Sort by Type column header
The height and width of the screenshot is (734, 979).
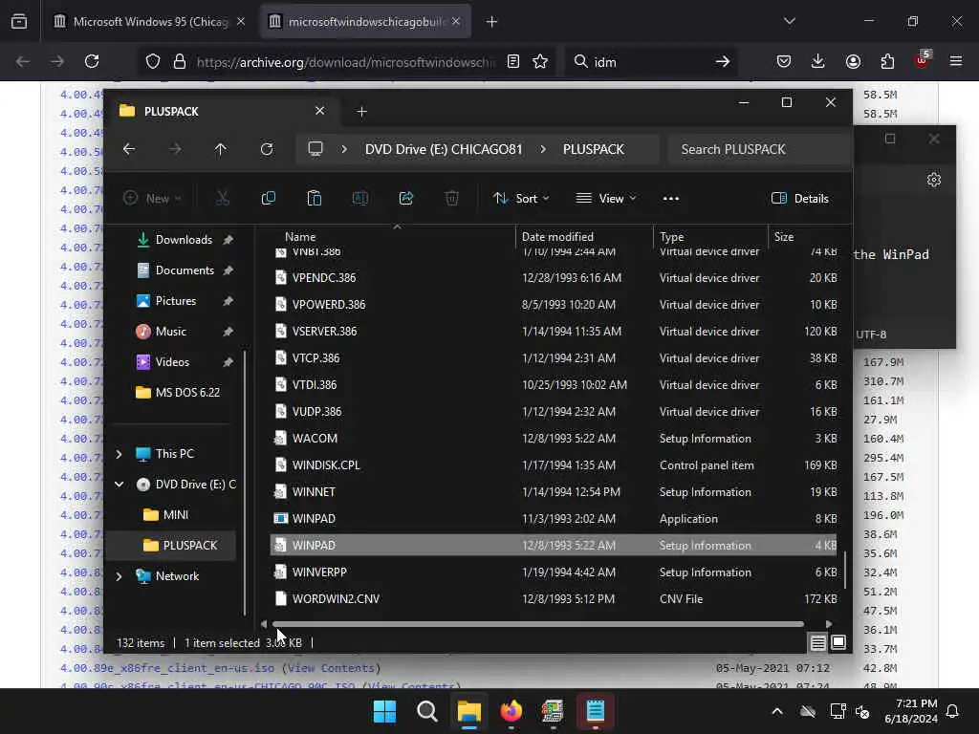(x=672, y=237)
